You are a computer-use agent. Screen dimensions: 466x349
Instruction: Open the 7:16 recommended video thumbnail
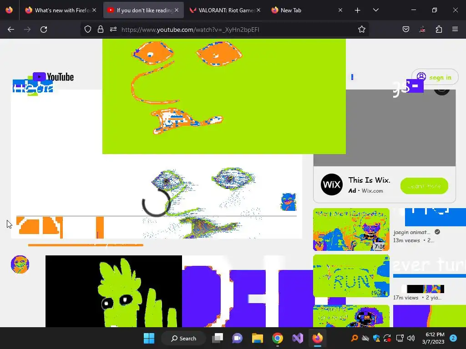click(x=351, y=229)
